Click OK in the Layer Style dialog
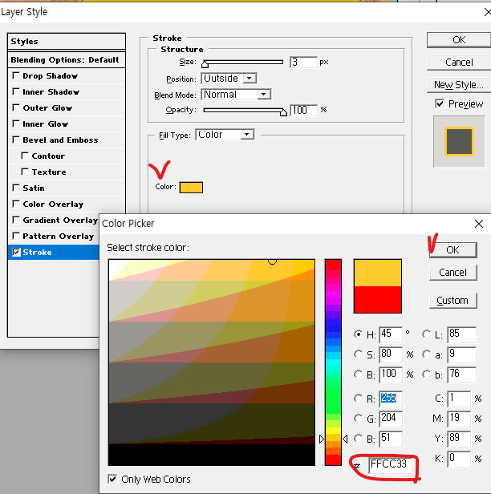The image size is (491, 494). point(459,40)
